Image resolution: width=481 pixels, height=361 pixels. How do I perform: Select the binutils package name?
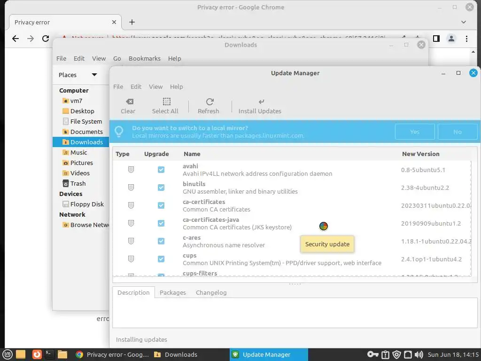[x=194, y=184]
